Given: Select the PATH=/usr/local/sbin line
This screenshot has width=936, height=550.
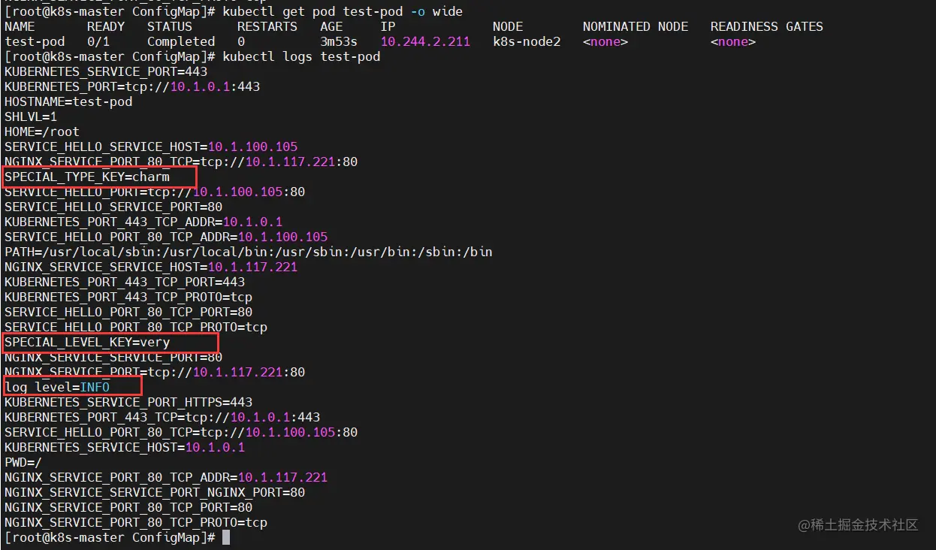Looking at the screenshot, I should (x=249, y=252).
